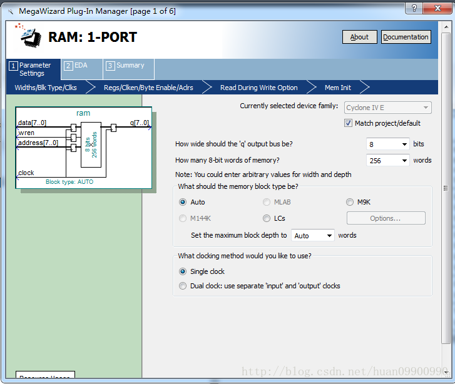Open the About dialog
The image size is (455, 384).
(x=359, y=37)
